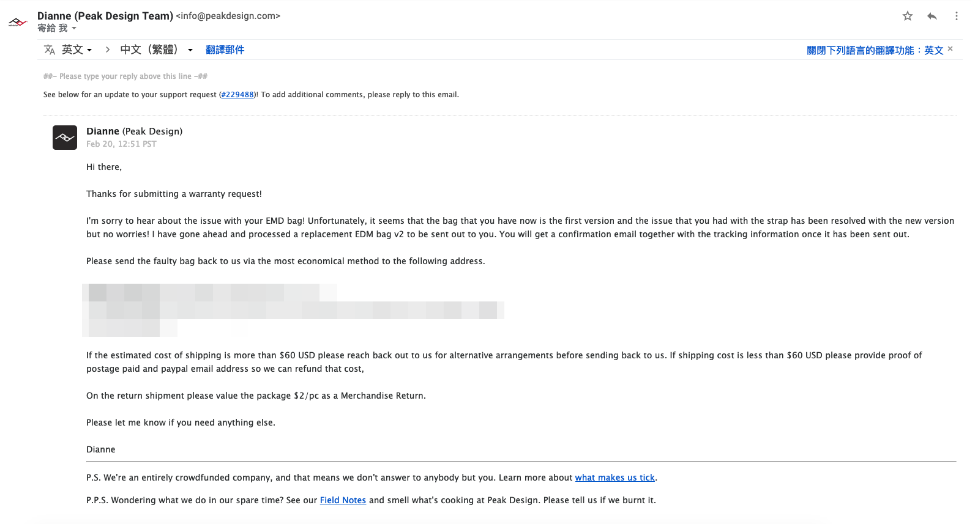Click the 翻譯郵件 translate message link
The height and width of the screenshot is (524, 975).
click(x=225, y=50)
